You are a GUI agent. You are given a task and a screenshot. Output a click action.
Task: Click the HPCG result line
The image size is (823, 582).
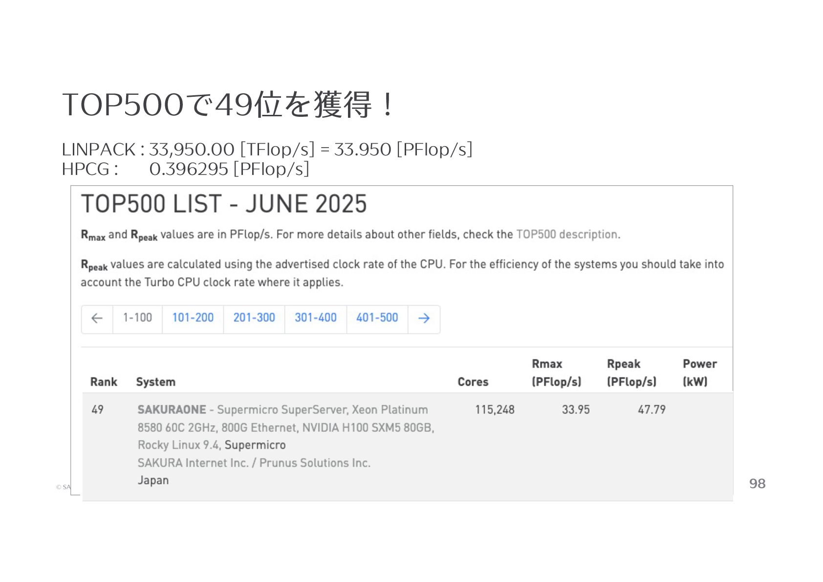coord(186,169)
